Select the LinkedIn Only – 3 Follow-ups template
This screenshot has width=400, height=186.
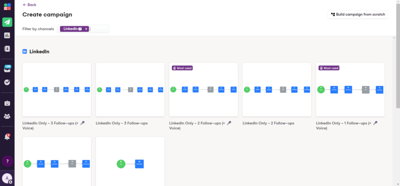point(130,90)
